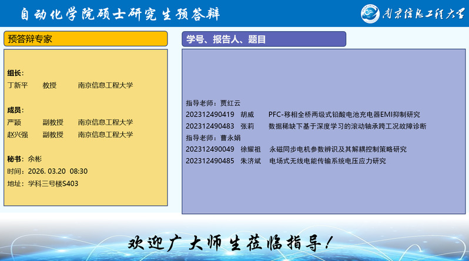The image size is (469, 261).
Task: Click the name 丁新平
Action: click(x=18, y=85)
